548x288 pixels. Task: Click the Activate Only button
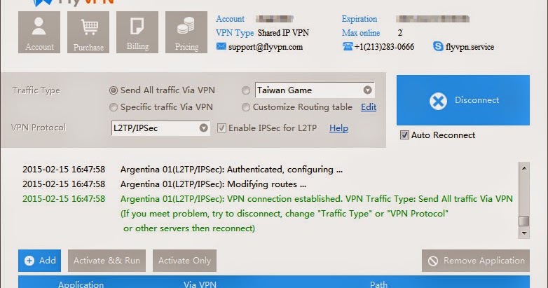point(184,261)
